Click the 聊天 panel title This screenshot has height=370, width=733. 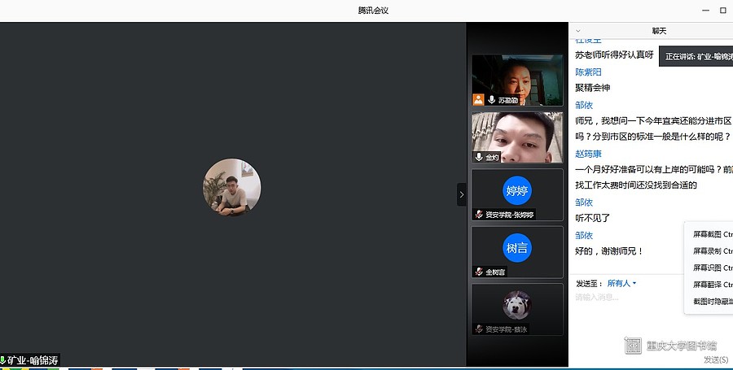tap(659, 31)
